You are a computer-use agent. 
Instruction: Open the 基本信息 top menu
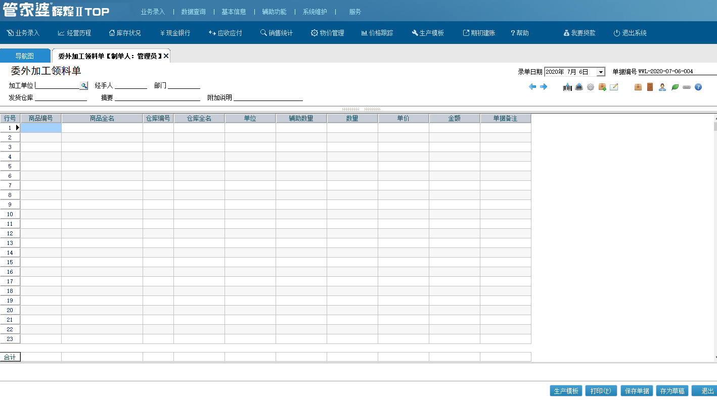234,12
